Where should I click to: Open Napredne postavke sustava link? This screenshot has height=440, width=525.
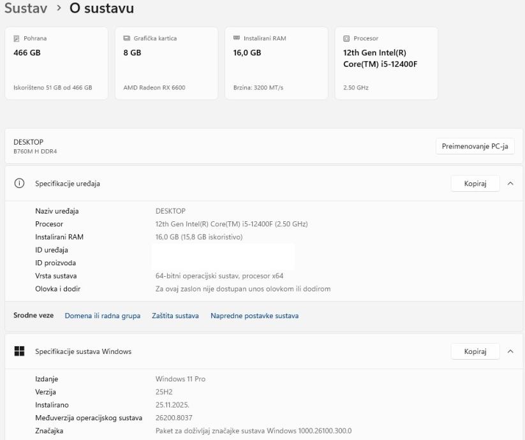tap(255, 316)
